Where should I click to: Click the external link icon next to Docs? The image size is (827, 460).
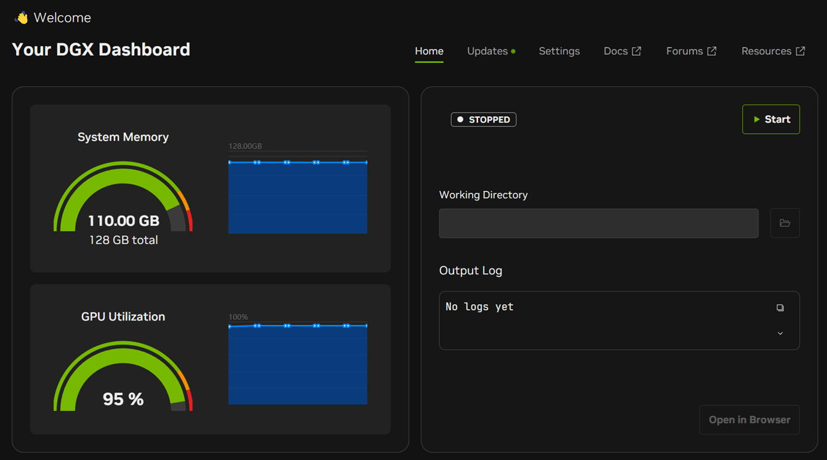(636, 51)
